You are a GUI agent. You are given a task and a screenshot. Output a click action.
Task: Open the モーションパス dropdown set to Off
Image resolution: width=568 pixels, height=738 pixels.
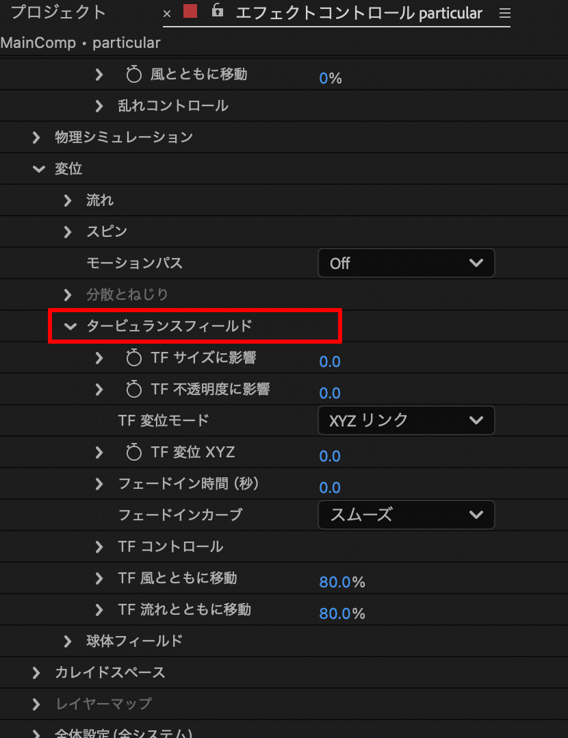tap(406, 263)
